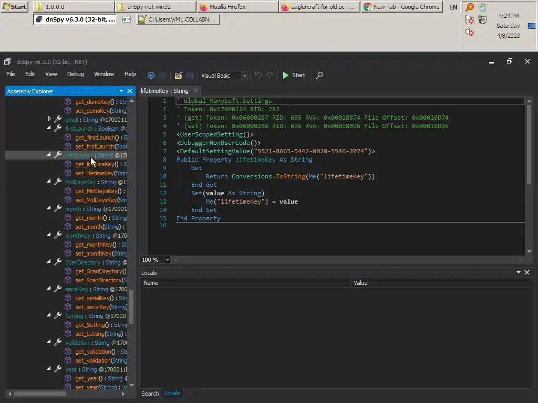Image resolution: width=538 pixels, height=403 pixels.
Task: Click the wrench icon beside serialKey property
Action: pyautogui.click(x=58, y=289)
